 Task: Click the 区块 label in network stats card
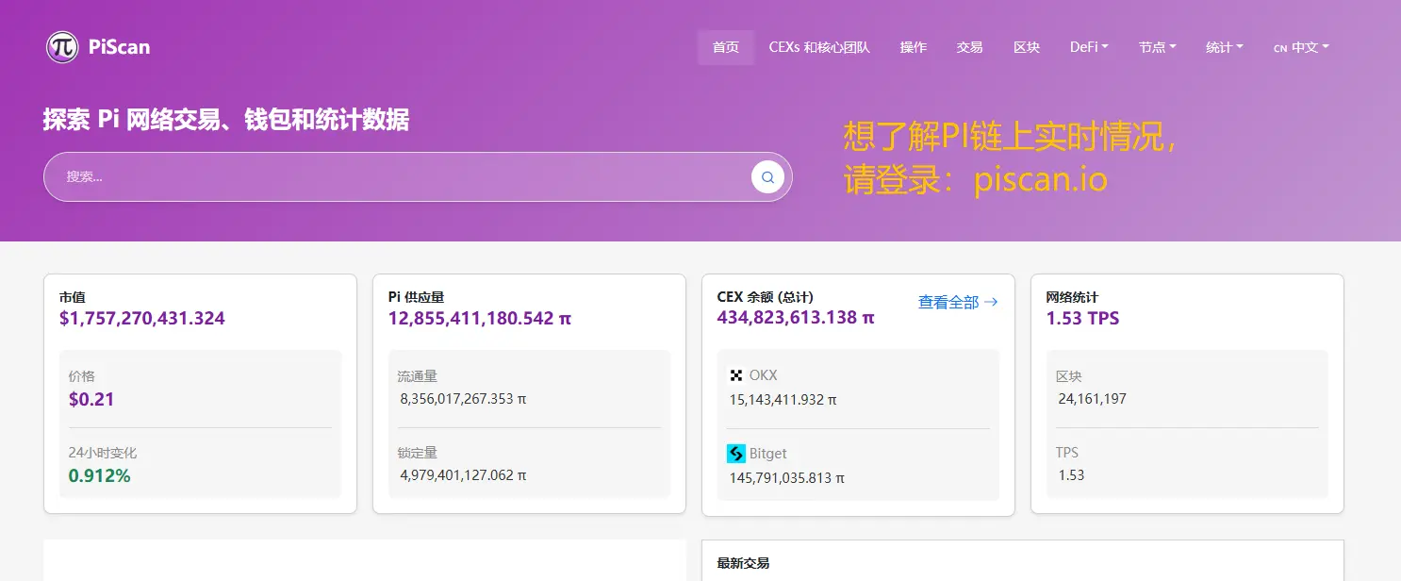[1069, 376]
